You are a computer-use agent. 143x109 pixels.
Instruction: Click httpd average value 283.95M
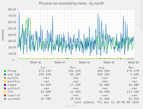click(x=103, y=71)
